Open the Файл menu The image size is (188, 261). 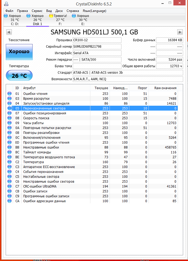coord(9,11)
